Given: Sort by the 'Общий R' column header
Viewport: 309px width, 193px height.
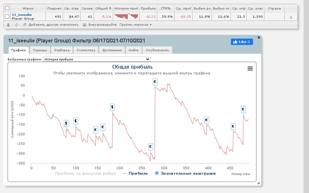Looking at the screenshot, I should (x=103, y=8).
